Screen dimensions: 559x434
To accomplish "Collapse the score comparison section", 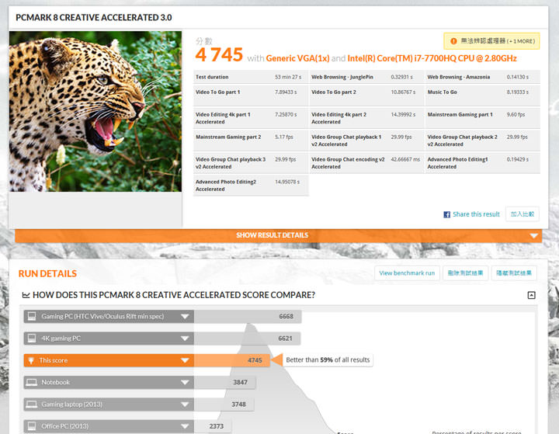I will click(x=531, y=295).
